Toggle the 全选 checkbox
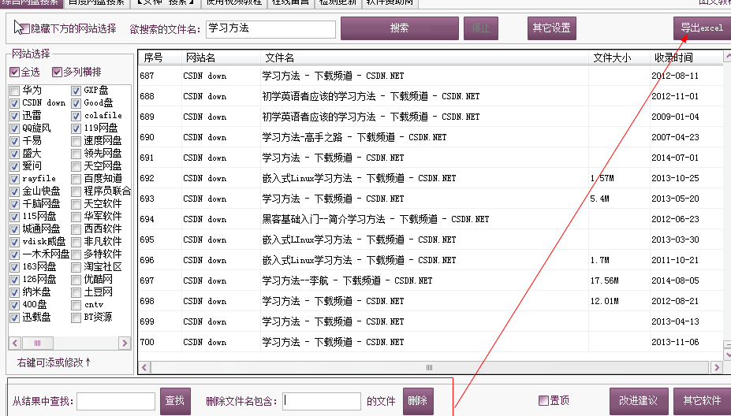Image resolution: width=731 pixels, height=416 pixels. pyautogui.click(x=14, y=72)
